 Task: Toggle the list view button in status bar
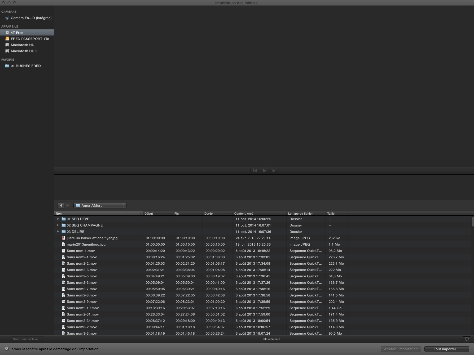click(x=467, y=339)
